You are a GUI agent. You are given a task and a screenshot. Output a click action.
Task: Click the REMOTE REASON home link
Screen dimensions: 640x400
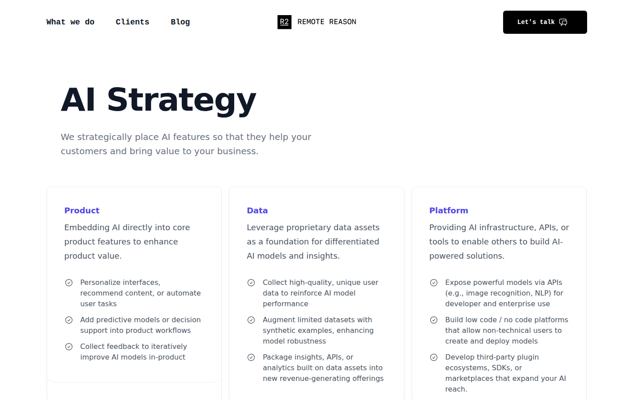click(x=327, y=22)
